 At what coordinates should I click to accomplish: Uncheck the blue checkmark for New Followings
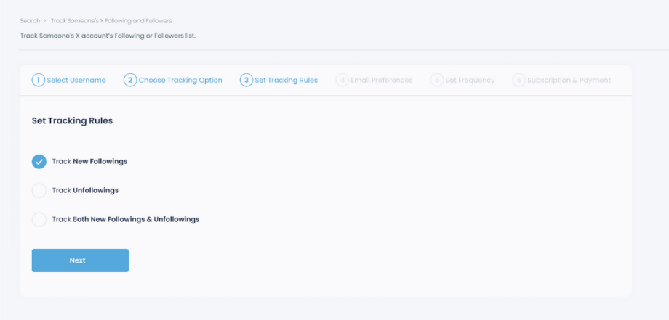39,161
